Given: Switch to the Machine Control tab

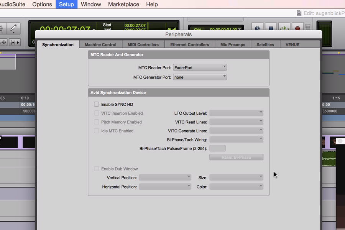Looking at the screenshot, I should click(100, 44).
